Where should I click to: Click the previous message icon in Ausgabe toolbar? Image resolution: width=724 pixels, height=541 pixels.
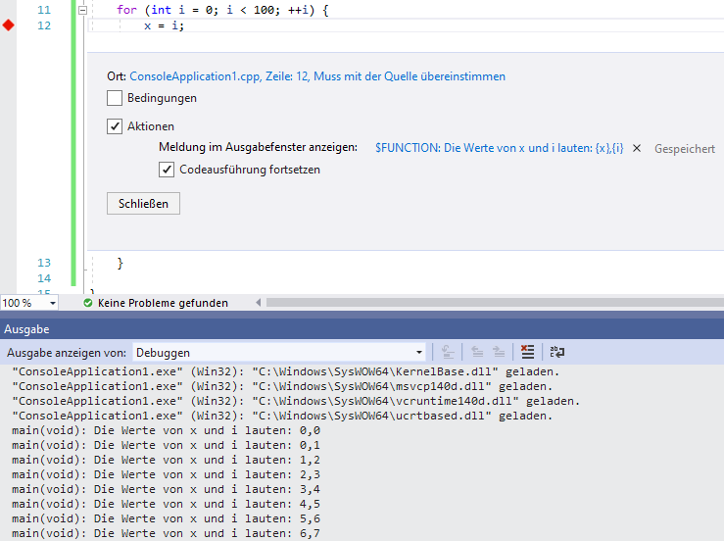pos(477,352)
